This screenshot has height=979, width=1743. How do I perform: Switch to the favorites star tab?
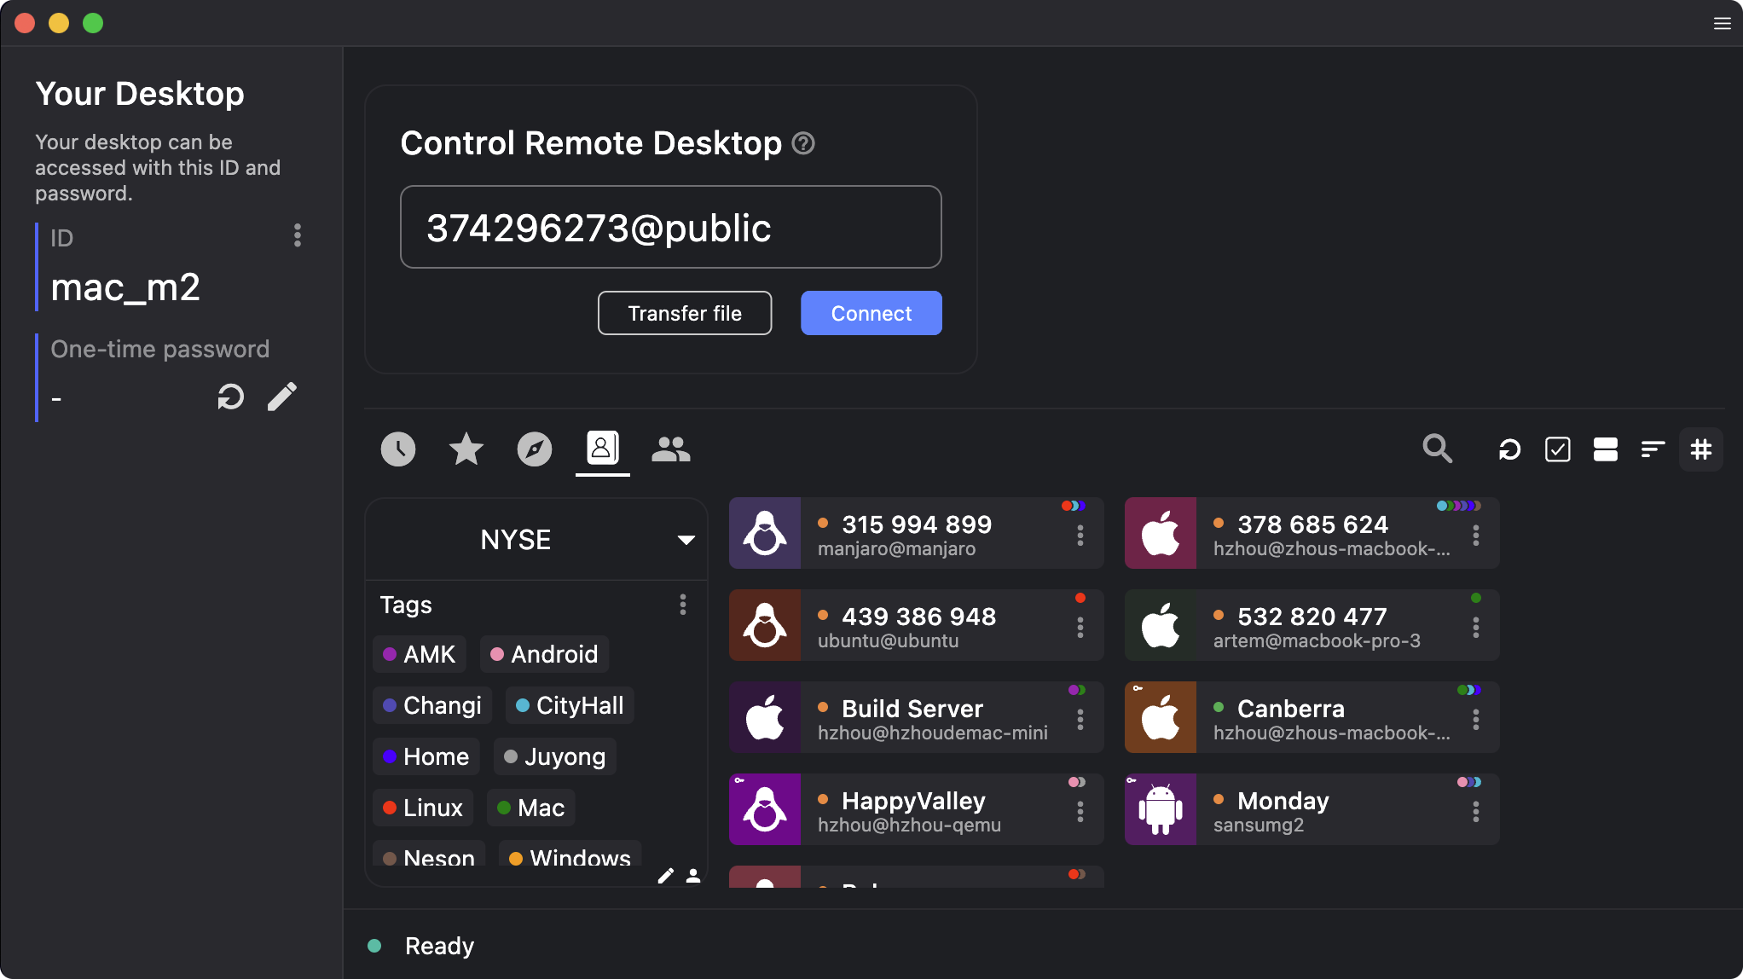tap(466, 449)
